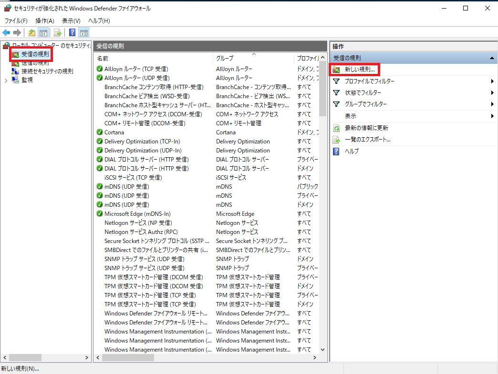Click the root ローカル コンピューター tree icon
The image size is (498, 374).
[x=6, y=46]
